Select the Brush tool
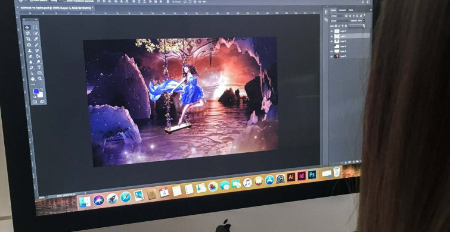Screen dimensions: 450x232 click(37, 45)
